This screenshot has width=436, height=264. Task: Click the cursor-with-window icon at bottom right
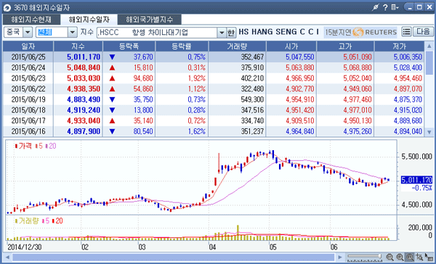[x=429, y=257]
